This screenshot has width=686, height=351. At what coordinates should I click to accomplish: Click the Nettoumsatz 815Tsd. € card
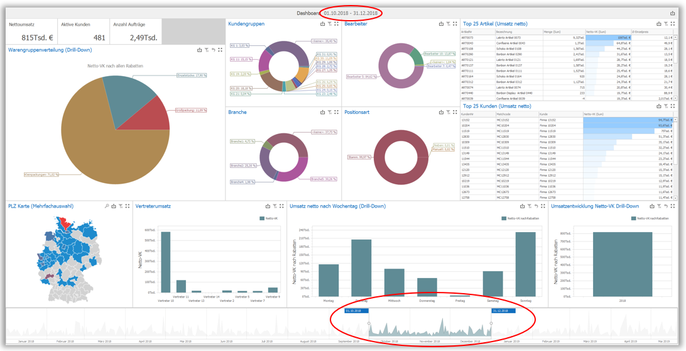(x=31, y=31)
